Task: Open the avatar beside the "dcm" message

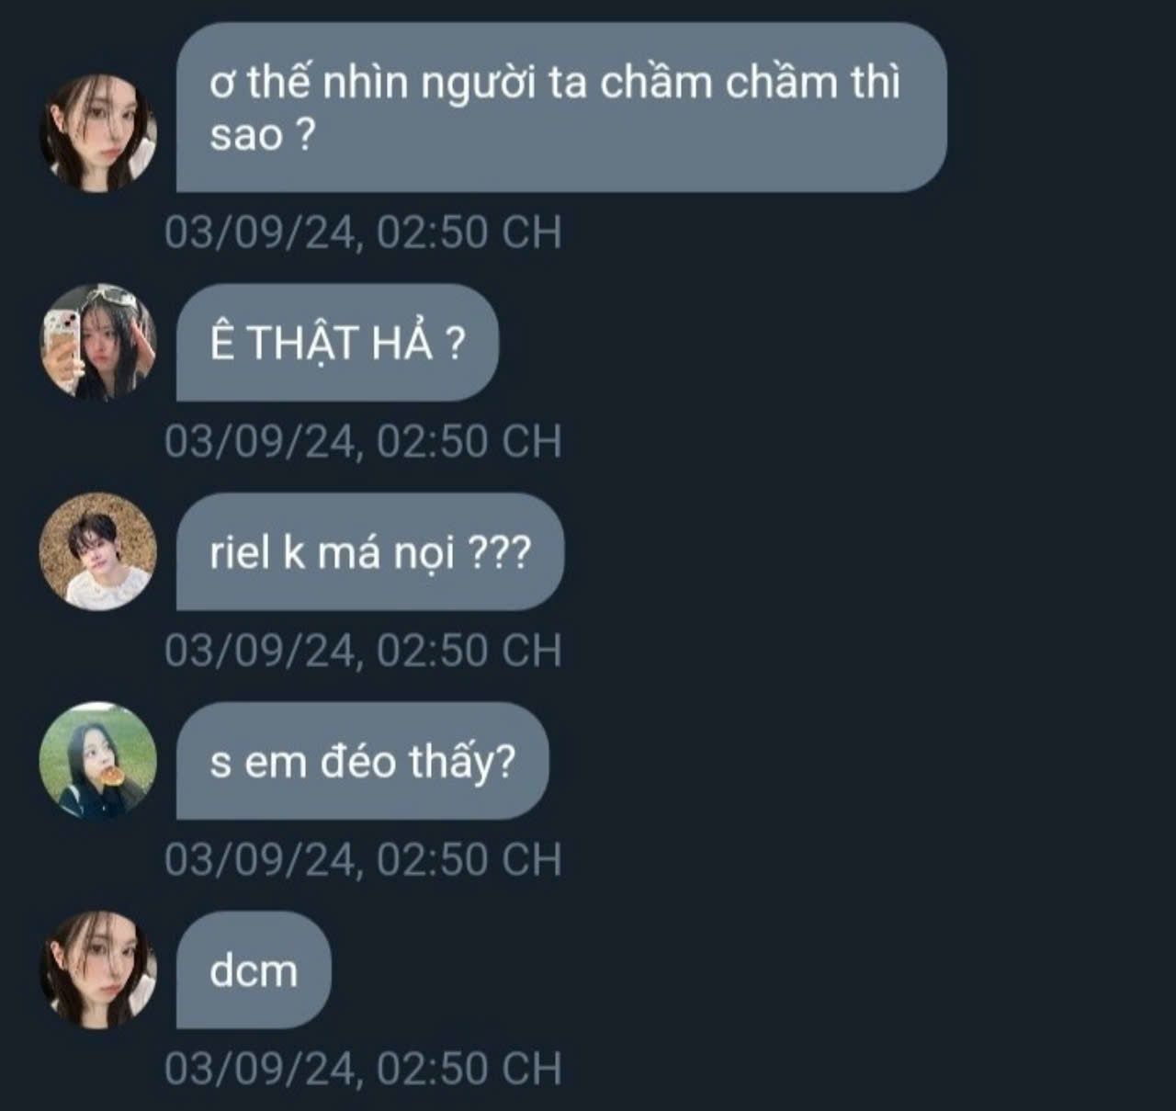Action: point(98,969)
